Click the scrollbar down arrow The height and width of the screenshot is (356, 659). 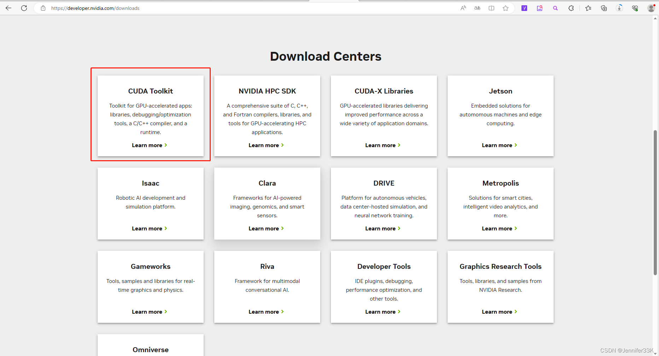[x=655, y=354]
